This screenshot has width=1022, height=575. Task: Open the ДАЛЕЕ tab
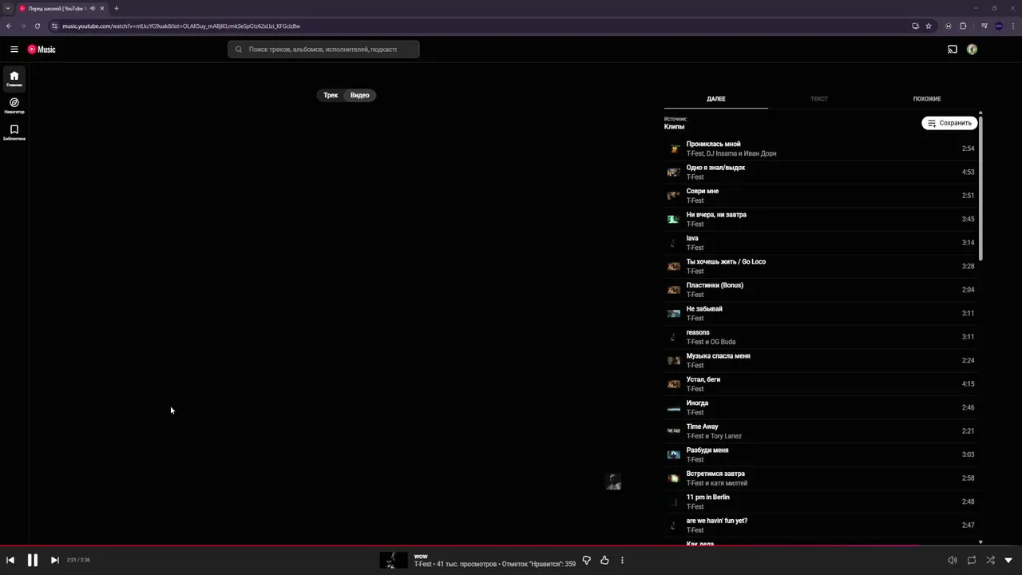(716, 99)
